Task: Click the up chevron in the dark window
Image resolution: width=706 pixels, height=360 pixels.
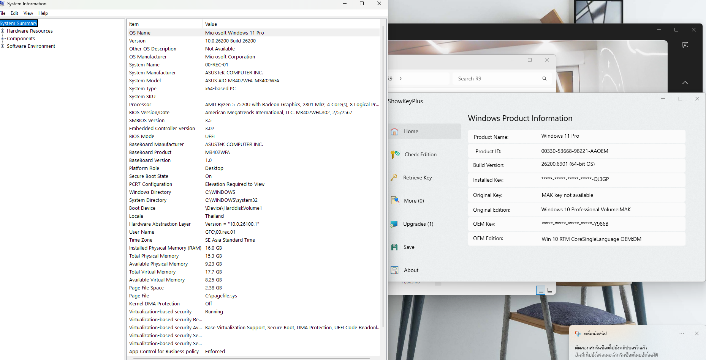Action: click(685, 83)
